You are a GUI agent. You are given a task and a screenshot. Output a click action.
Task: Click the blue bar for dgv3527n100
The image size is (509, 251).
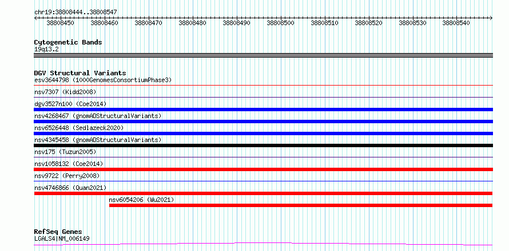pyautogui.click(x=263, y=110)
